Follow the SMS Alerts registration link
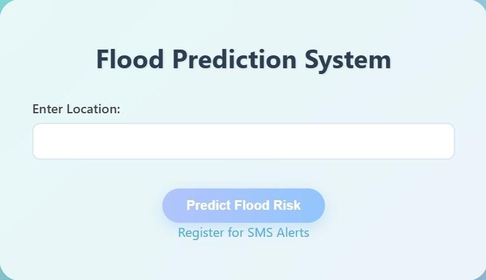This screenshot has height=280, width=486. 243,233
